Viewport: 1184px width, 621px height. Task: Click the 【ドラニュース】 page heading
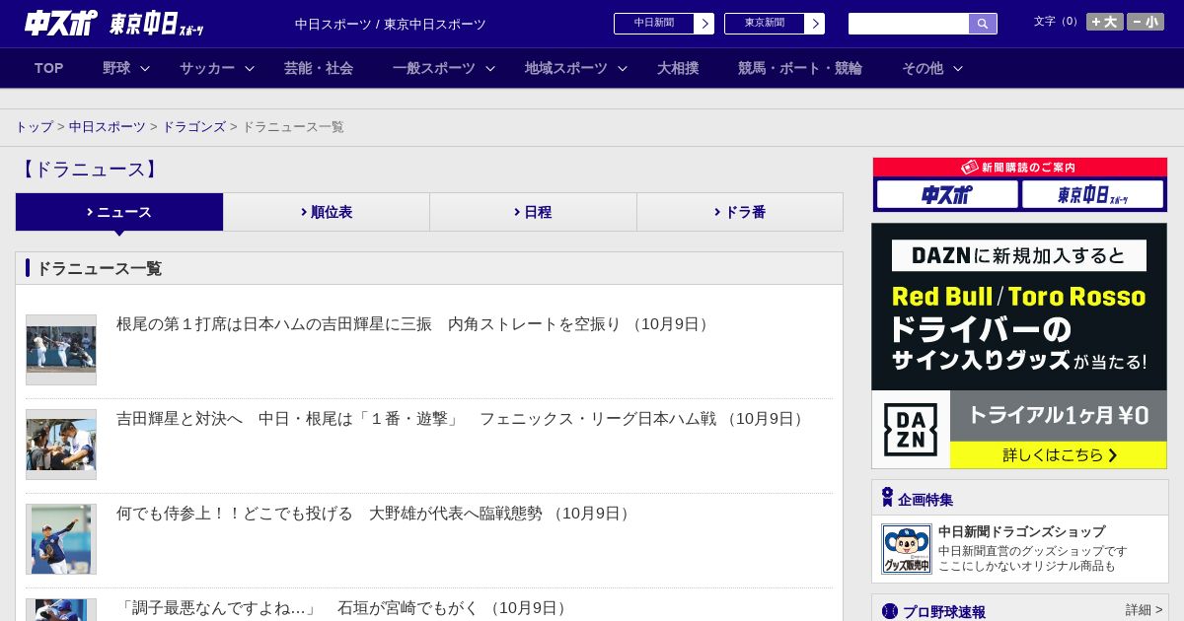point(90,170)
